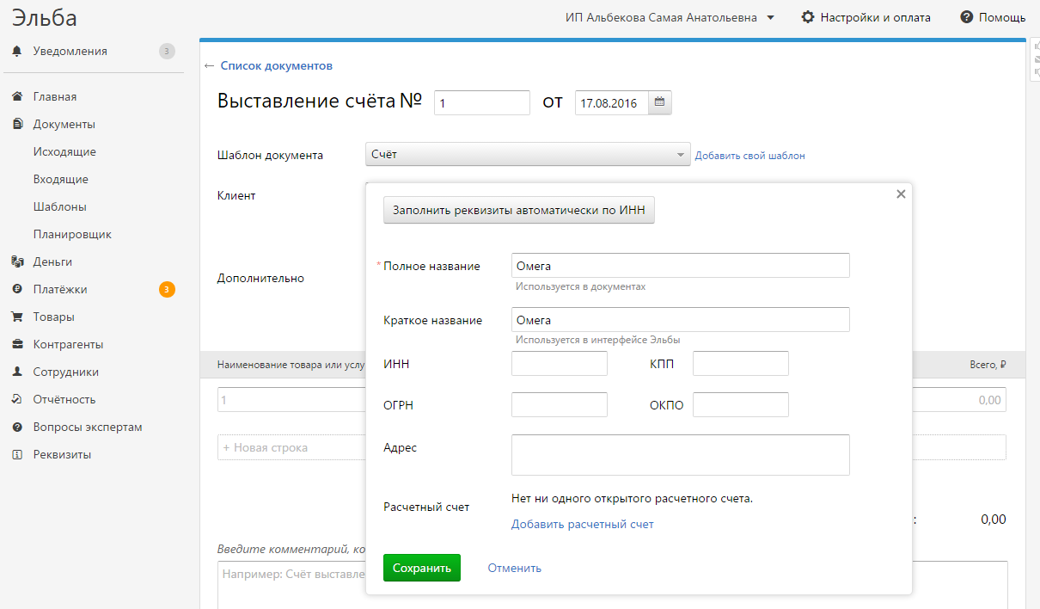Click the bell icon beside Уведомления
This screenshot has width=1040, height=609.
pyautogui.click(x=17, y=52)
